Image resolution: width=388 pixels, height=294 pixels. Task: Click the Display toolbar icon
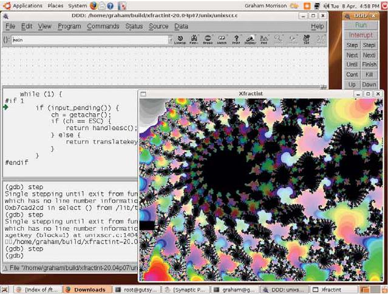coord(250,40)
